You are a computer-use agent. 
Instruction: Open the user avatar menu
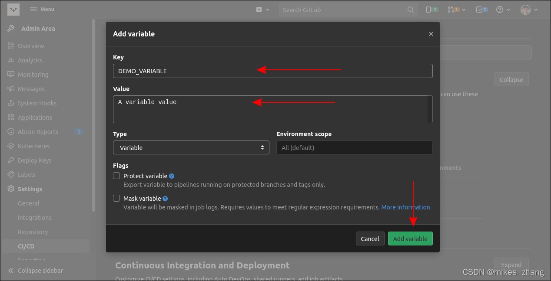(529, 10)
